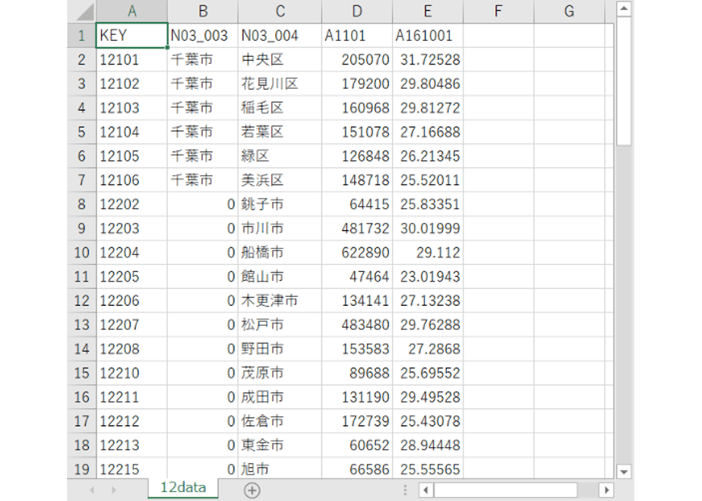Click the select-all corner triangle
The image size is (702, 501).
click(85, 12)
